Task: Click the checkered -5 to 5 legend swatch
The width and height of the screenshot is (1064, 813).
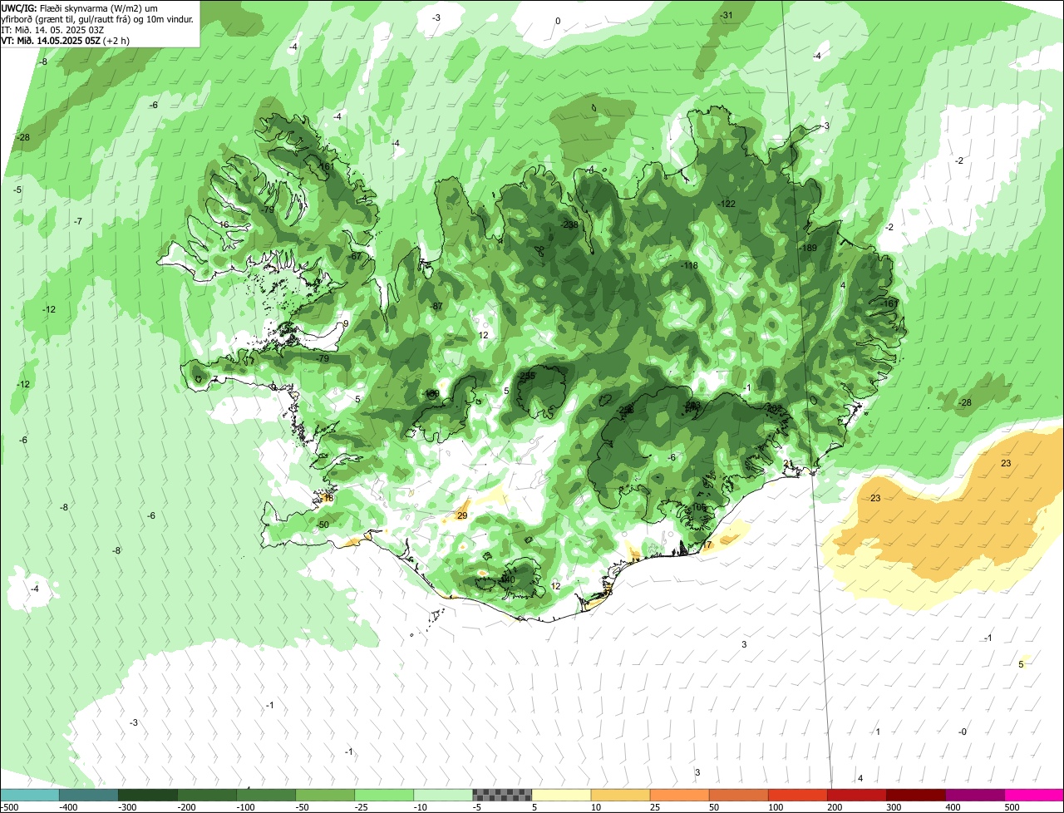Action: 502,795
